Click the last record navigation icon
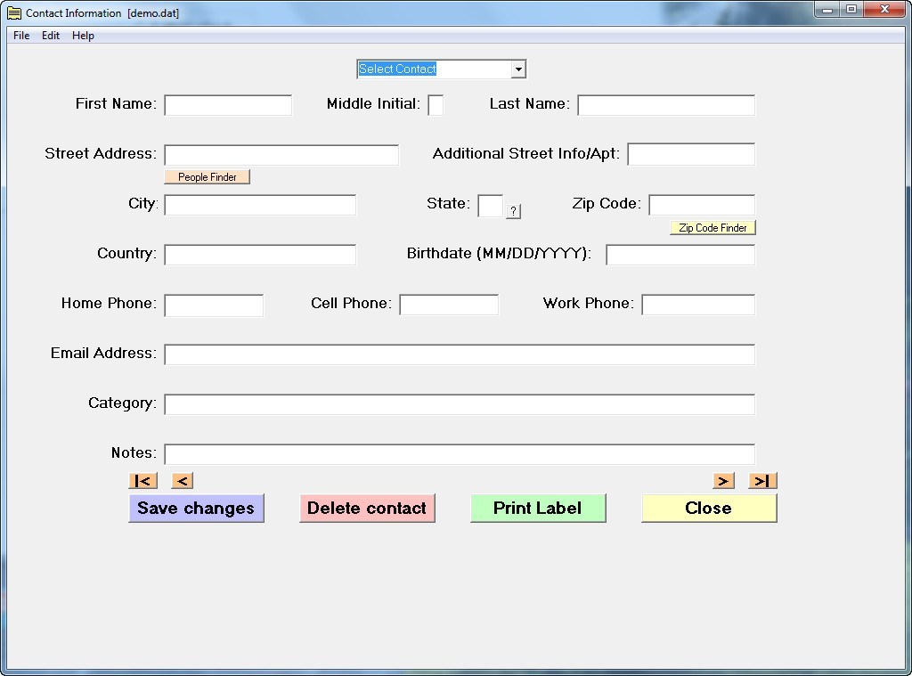 coord(761,480)
